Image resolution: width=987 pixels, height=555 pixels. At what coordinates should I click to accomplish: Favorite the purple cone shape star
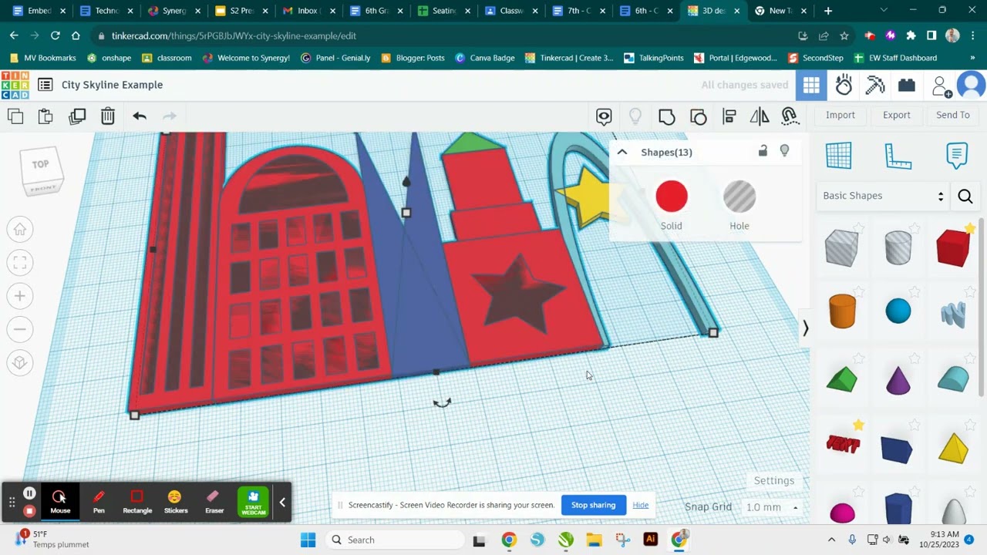[x=915, y=358]
